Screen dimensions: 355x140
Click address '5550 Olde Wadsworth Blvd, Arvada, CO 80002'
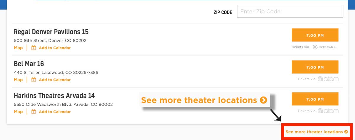point(63,104)
